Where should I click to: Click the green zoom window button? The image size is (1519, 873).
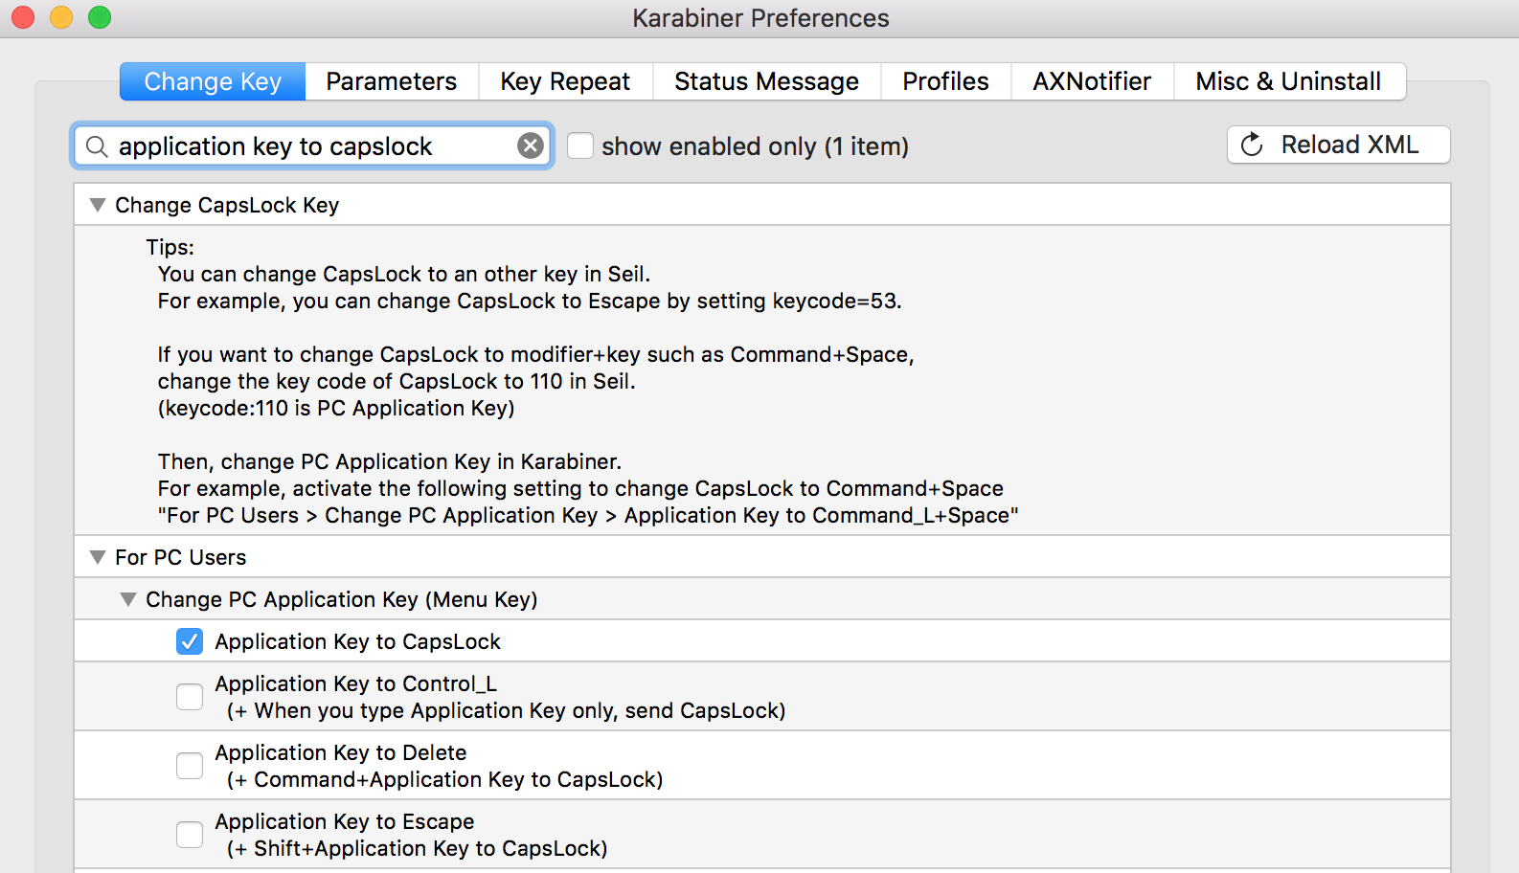tap(100, 17)
